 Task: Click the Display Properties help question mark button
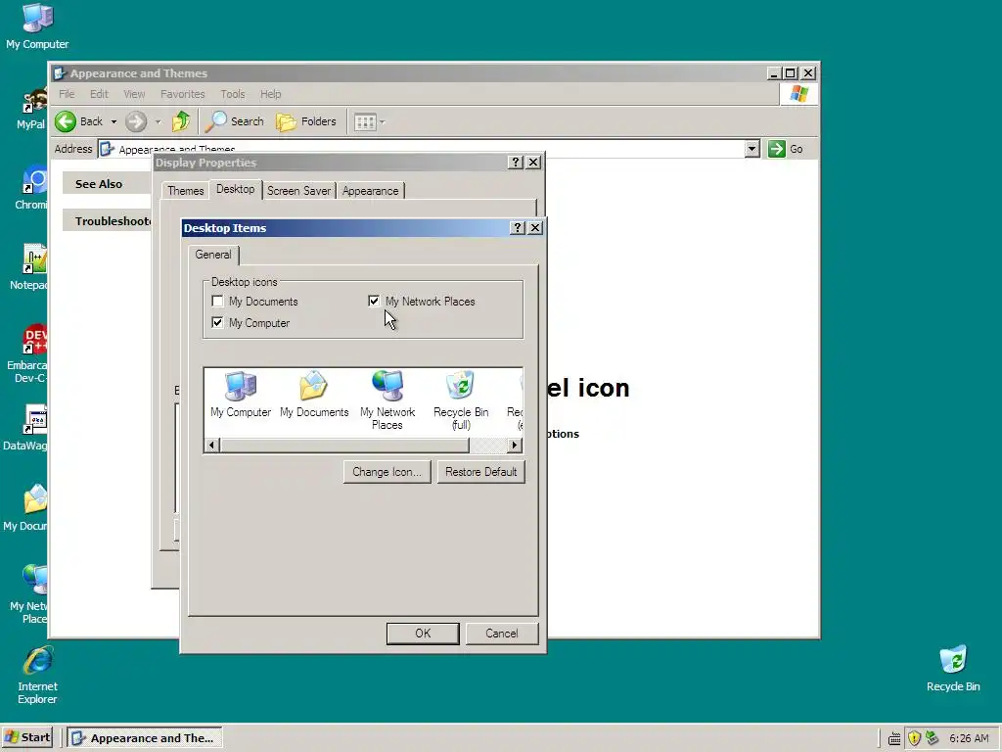coord(516,163)
